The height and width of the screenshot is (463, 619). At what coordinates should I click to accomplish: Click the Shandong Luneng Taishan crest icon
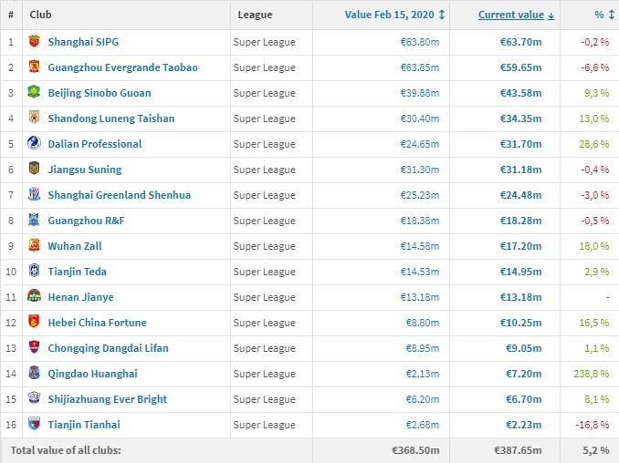(34, 118)
